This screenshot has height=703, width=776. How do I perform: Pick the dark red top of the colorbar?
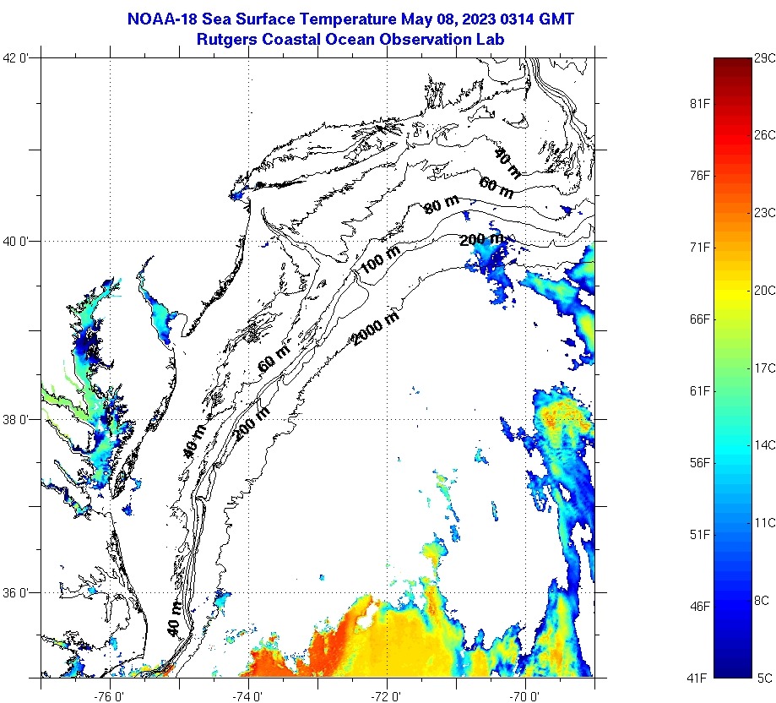click(x=732, y=62)
